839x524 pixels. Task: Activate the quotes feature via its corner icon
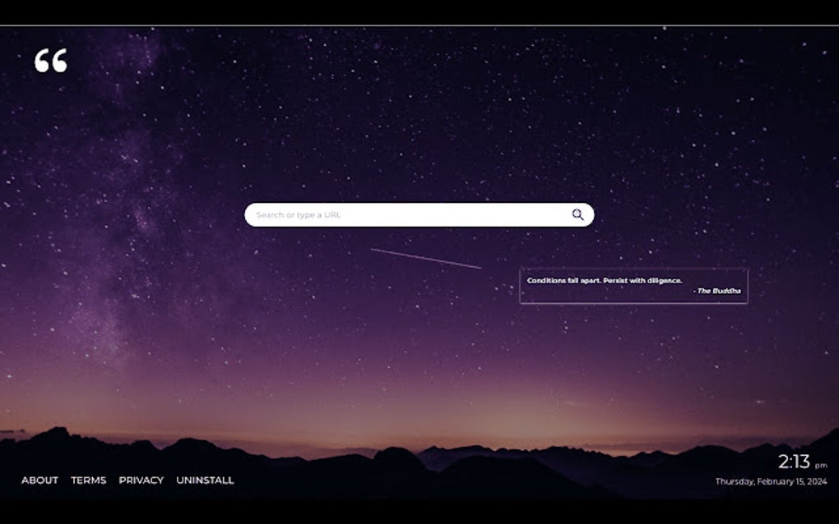[x=51, y=61]
